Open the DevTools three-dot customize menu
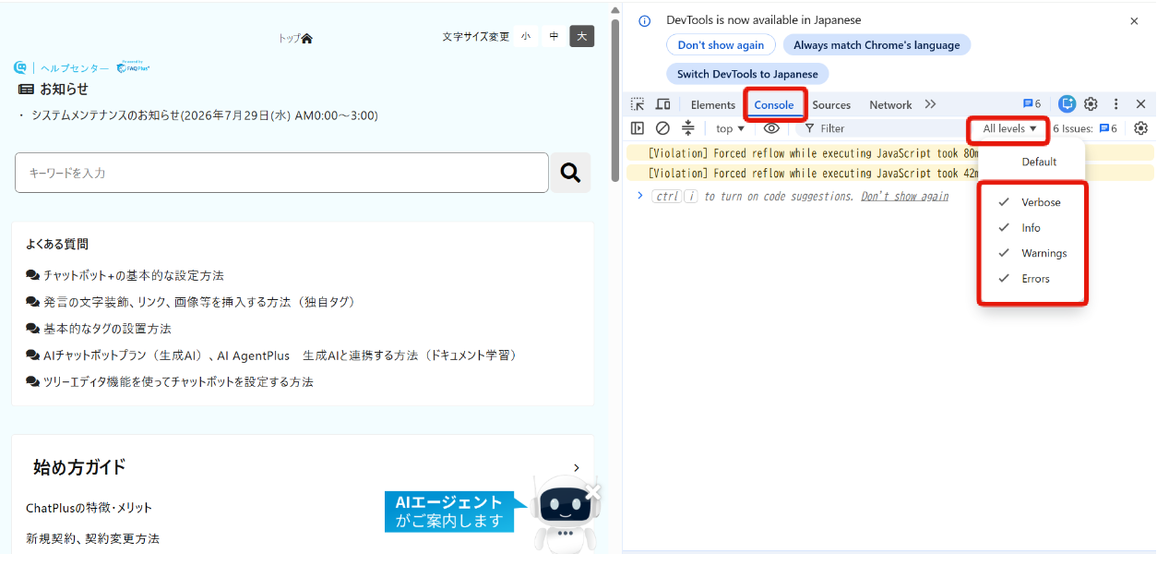The image size is (1169, 578). pos(1115,104)
